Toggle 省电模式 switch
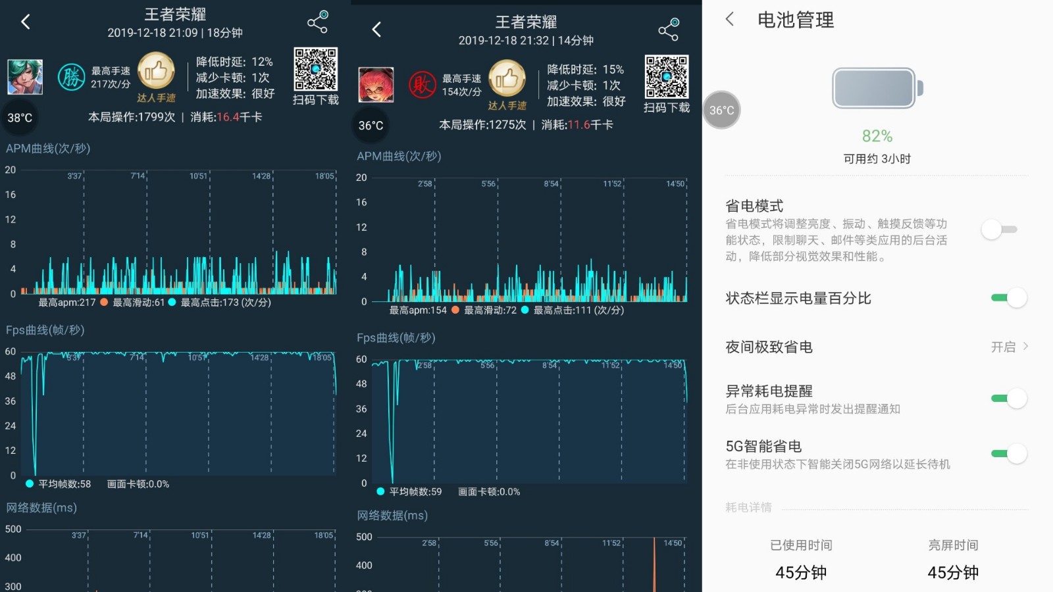The width and height of the screenshot is (1053, 592). [1000, 230]
